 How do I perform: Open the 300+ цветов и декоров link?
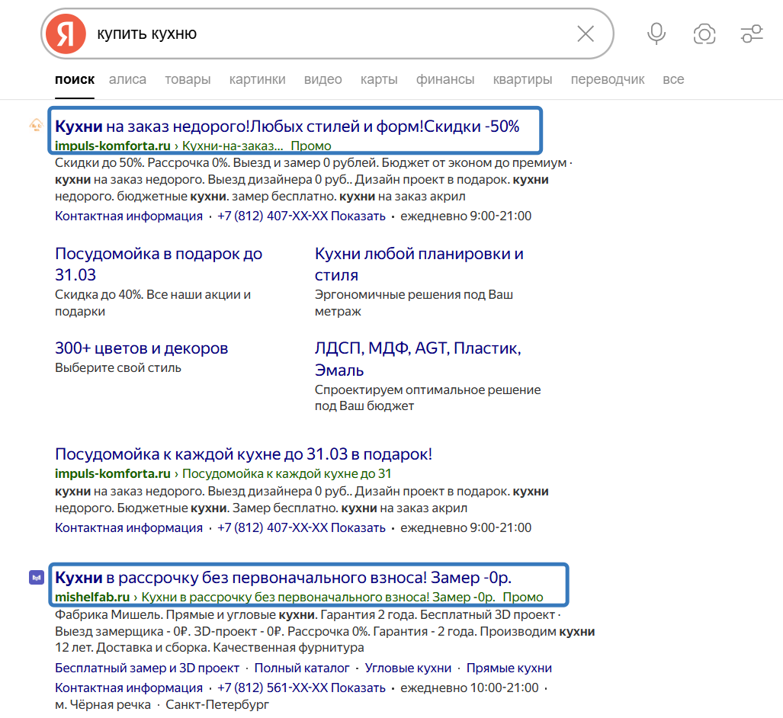pos(140,348)
